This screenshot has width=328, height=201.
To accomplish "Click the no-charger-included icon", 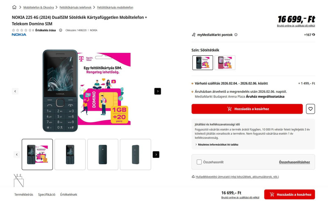I will click(19, 180).
